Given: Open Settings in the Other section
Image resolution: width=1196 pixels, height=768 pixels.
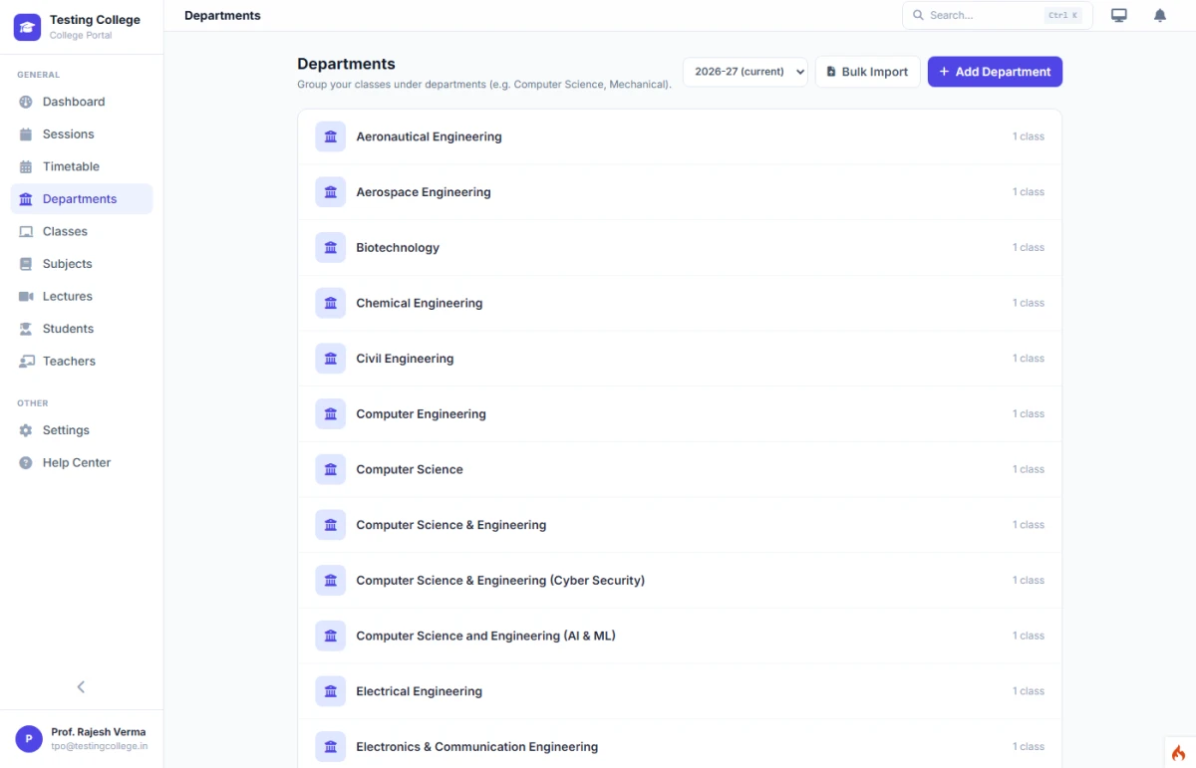Looking at the screenshot, I should coord(82,430).
